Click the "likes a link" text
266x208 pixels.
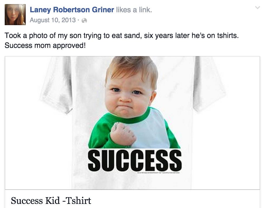coord(134,10)
